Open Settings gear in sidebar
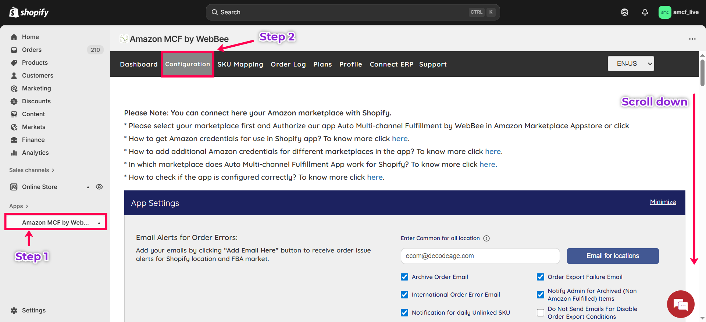Viewport: 706px width, 322px height. click(x=14, y=310)
